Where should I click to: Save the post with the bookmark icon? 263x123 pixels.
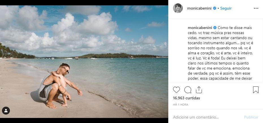pos(256,90)
